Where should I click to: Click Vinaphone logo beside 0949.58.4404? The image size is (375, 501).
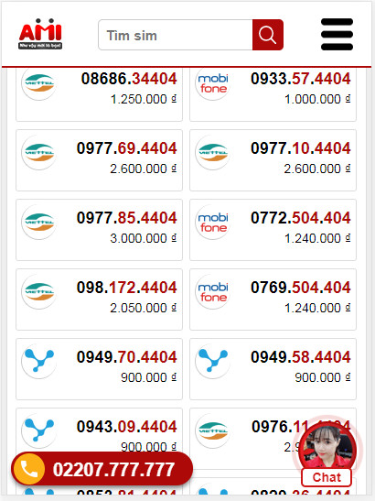click(x=212, y=362)
